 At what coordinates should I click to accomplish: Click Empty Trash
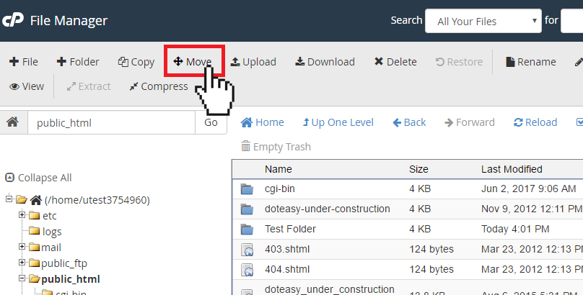point(276,147)
